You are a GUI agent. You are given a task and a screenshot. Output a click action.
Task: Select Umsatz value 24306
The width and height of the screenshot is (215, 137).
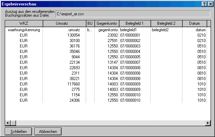[75, 100]
